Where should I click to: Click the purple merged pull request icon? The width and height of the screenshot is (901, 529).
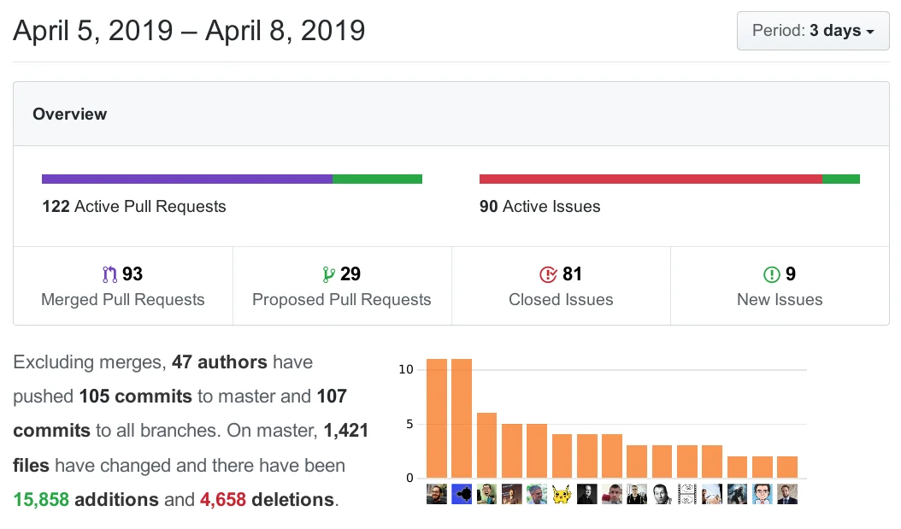pyautogui.click(x=109, y=274)
